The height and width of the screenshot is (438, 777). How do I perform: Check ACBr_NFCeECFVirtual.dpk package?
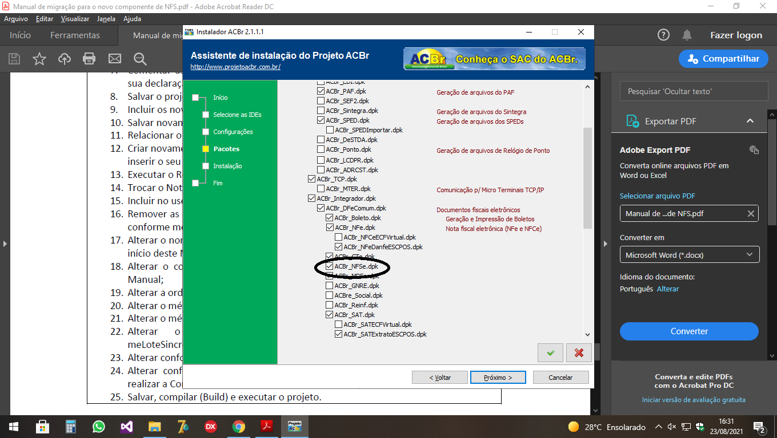pyautogui.click(x=339, y=237)
